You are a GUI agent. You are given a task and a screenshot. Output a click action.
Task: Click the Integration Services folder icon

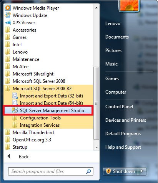click(15, 125)
